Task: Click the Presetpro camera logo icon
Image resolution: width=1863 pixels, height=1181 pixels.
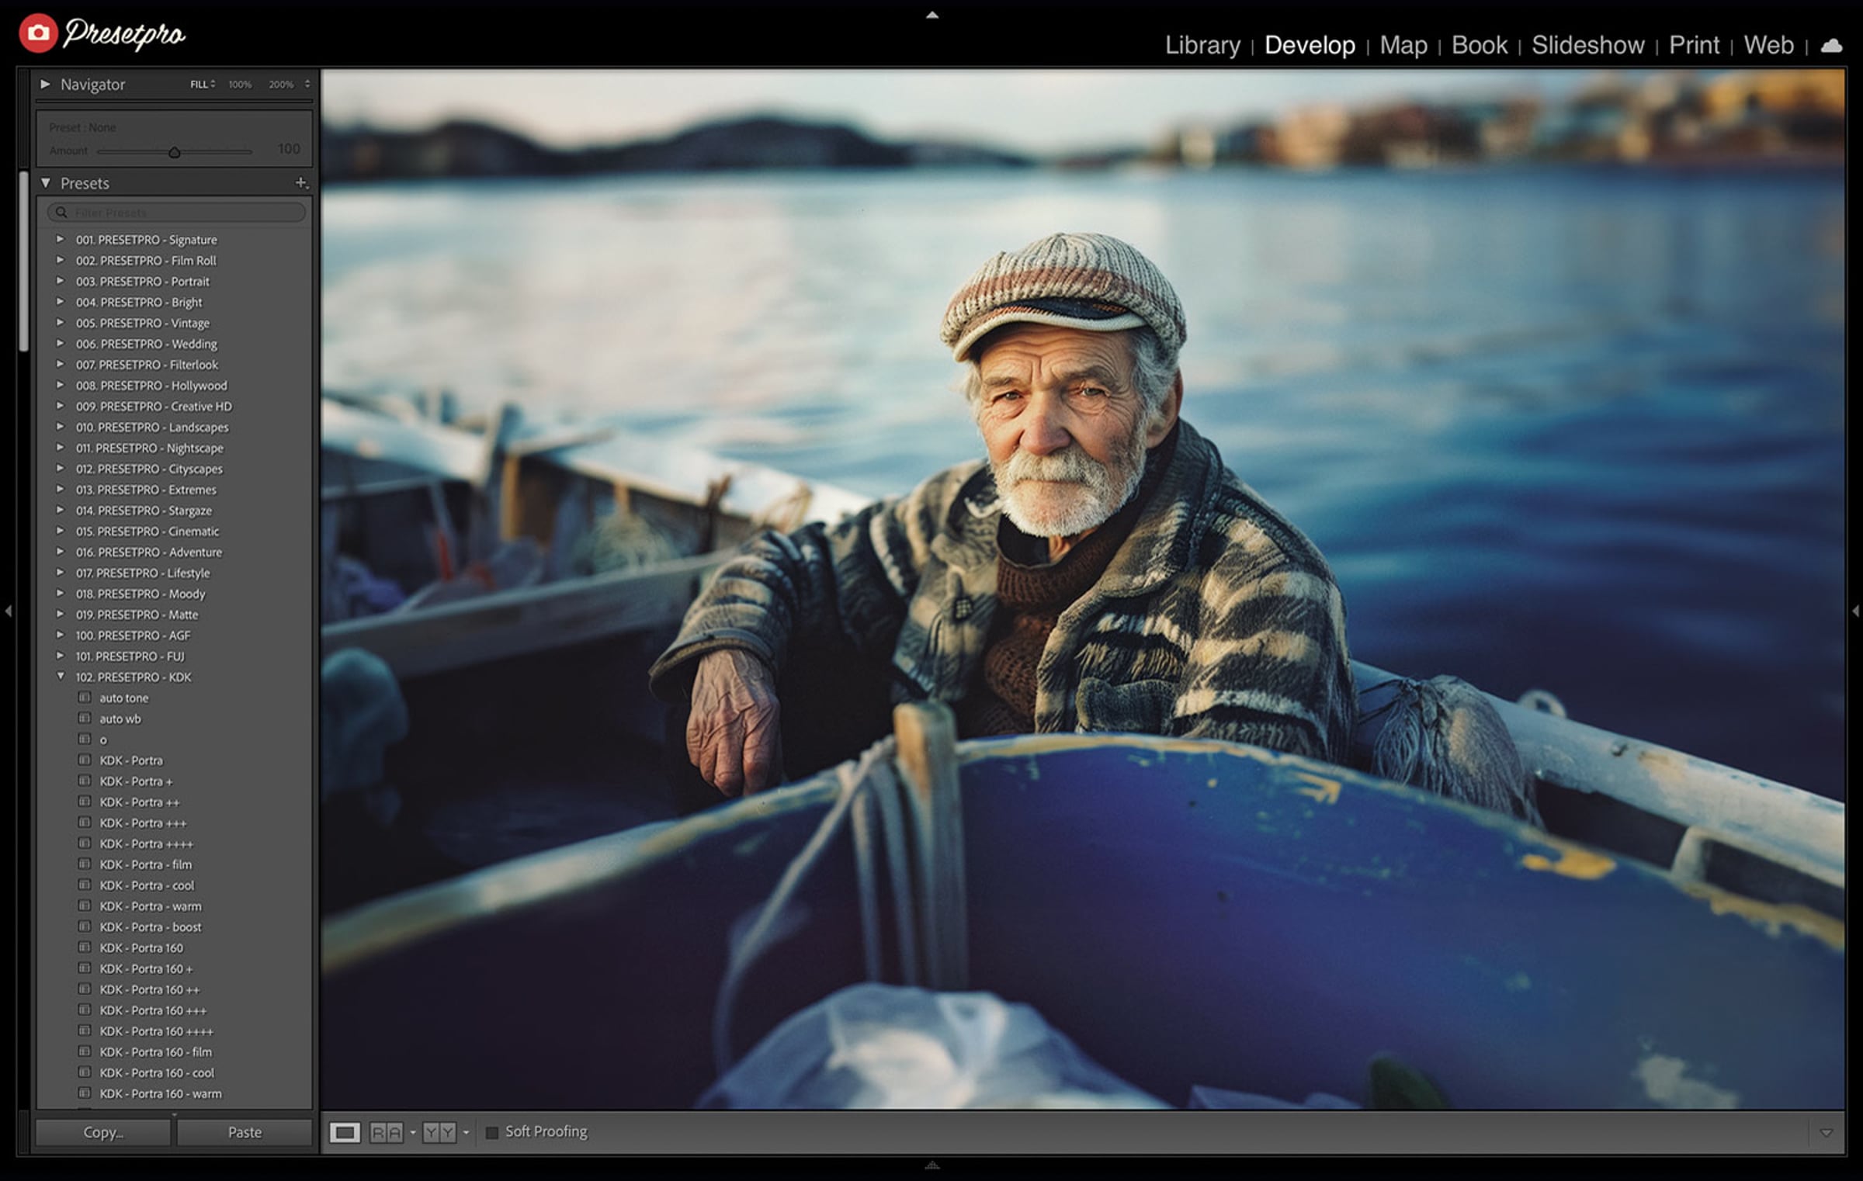Action: [x=38, y=33]
